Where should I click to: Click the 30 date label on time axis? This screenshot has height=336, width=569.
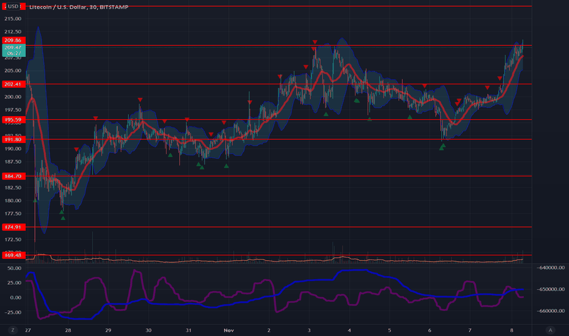(148, 331)
